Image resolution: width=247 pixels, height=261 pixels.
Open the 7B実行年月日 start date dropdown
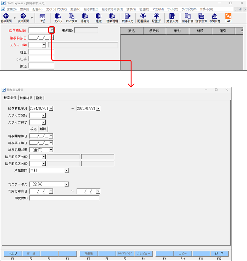click(51, 191)
